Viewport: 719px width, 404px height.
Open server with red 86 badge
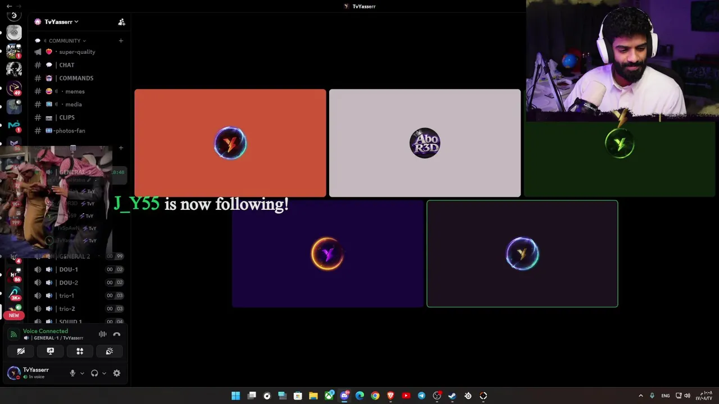point(15,276)
